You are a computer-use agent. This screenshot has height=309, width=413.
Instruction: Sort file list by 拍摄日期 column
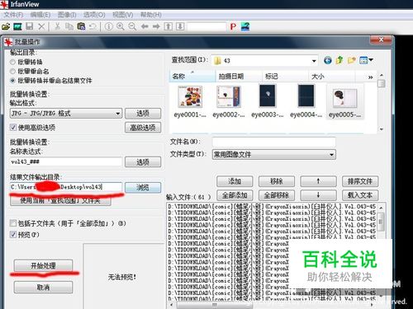[x=239, y=77]
